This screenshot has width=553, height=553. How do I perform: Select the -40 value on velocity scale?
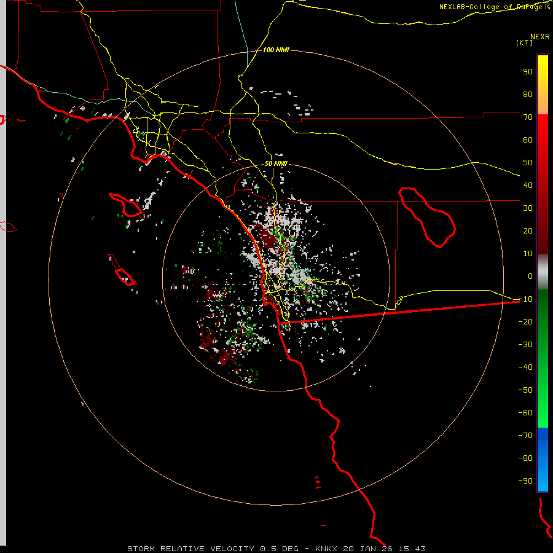point(525,367)
